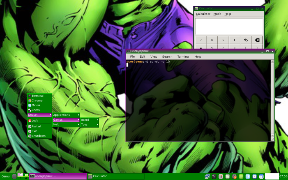Image resolution: width=288 pixels, height=180 pixels.
Task: Launch the terminal from the tray icon
Action: tap(214, 176)
